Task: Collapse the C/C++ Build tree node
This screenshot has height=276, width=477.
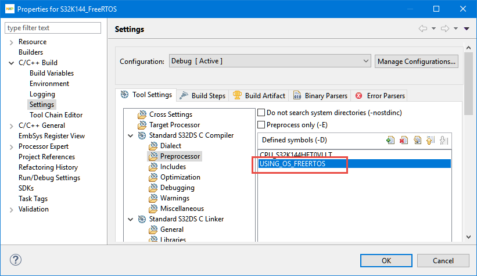Action: click(x=12, y=63)
